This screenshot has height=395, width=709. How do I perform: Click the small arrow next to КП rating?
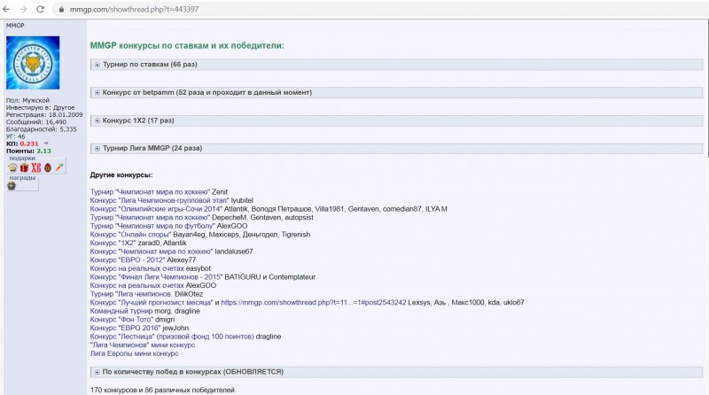click(46, 143)
